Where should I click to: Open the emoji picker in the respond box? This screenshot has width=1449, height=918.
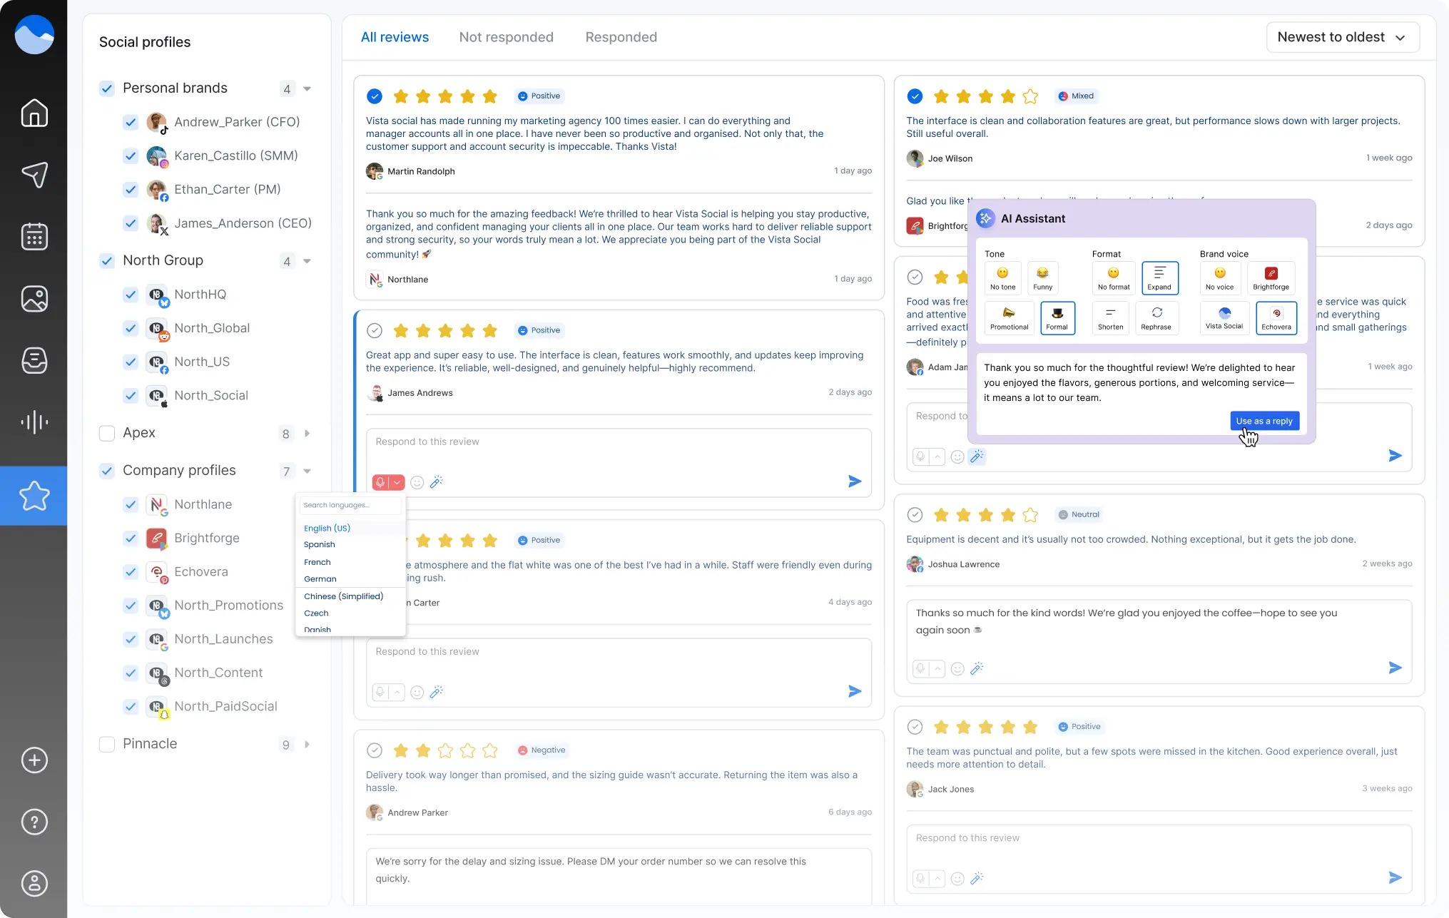pos(417,482)
